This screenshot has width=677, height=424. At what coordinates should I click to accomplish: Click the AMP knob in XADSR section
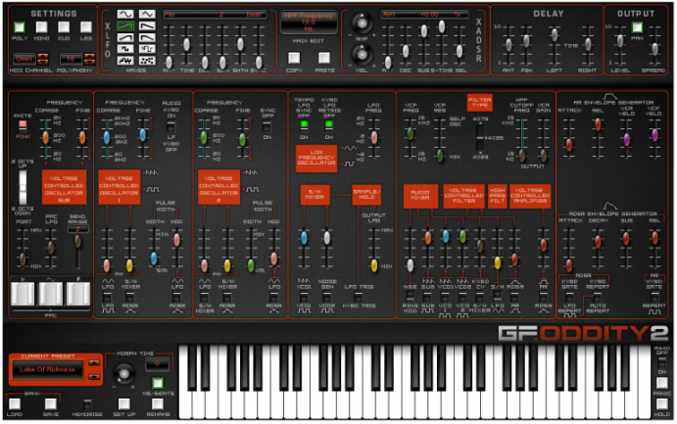[362, 23]
